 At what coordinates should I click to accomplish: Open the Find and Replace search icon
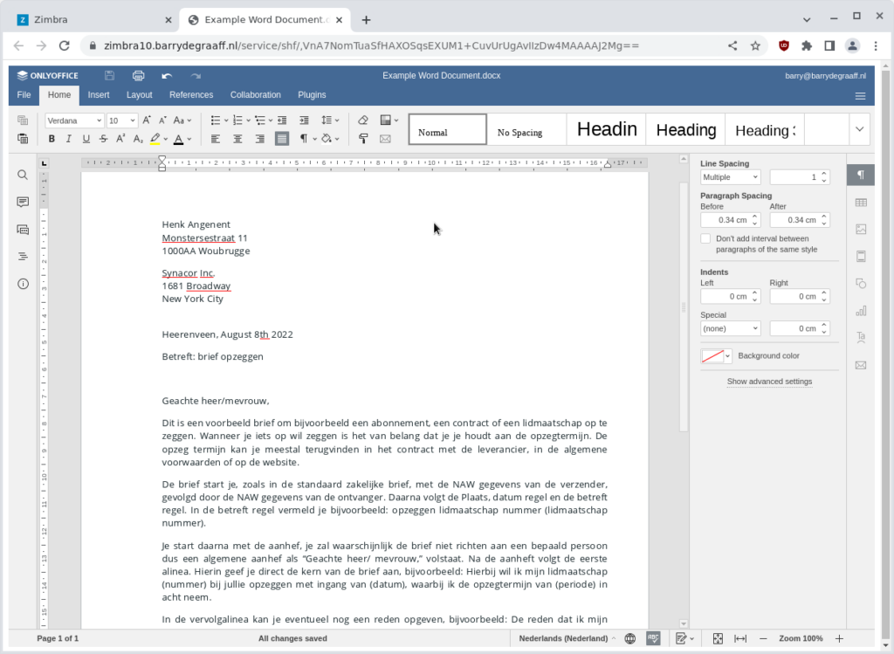(x=23, y=175)
